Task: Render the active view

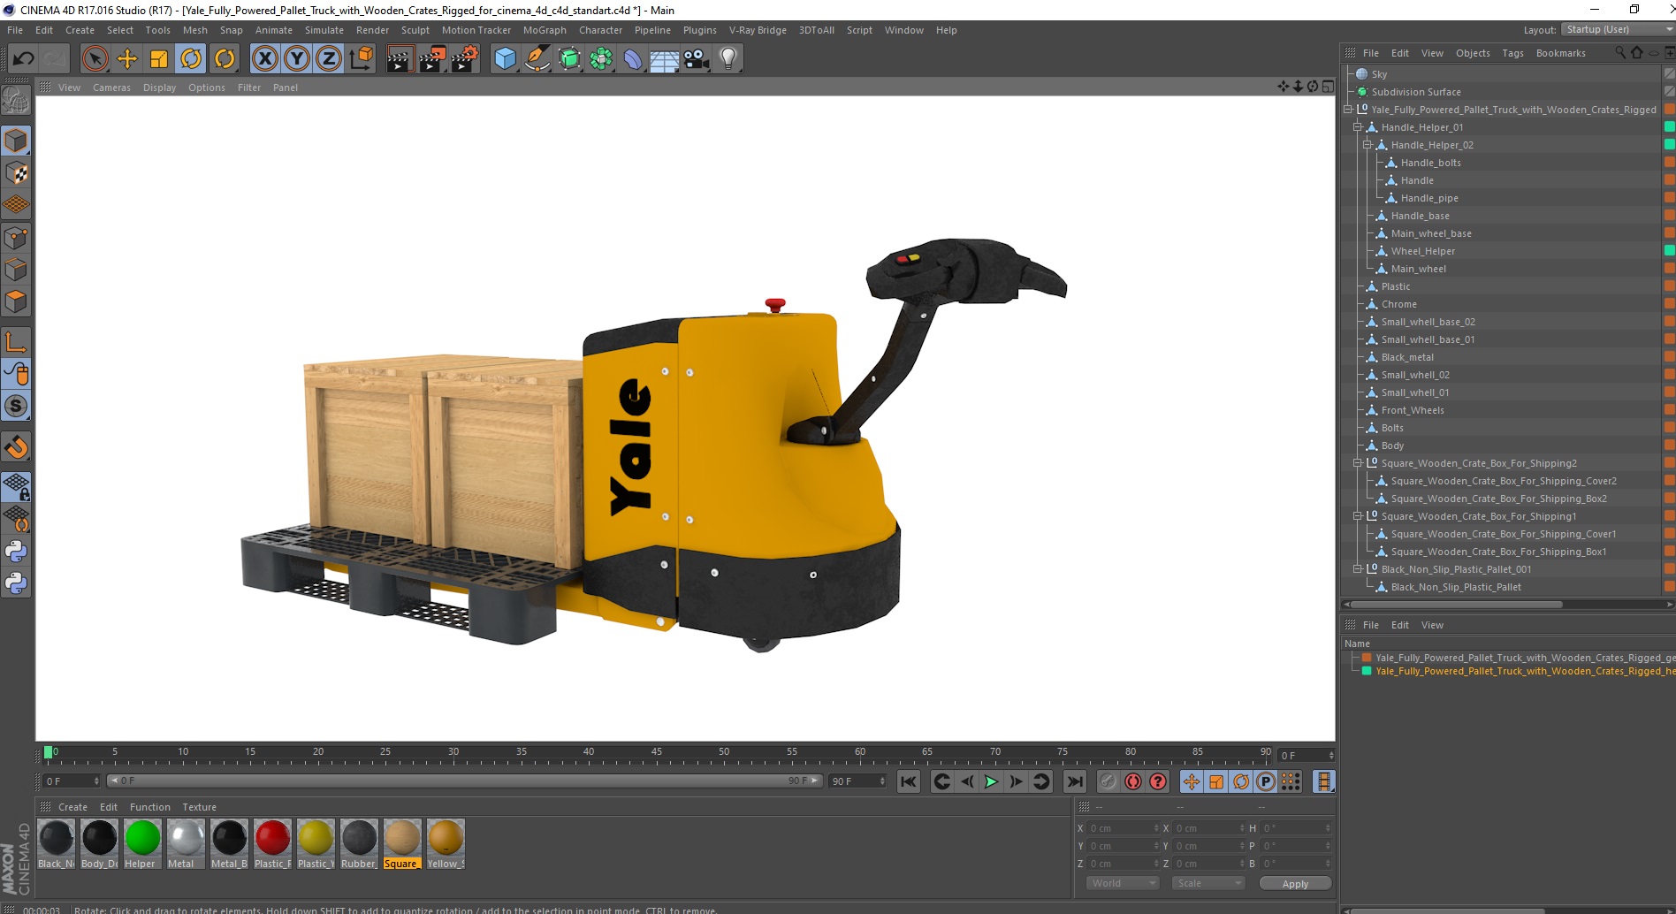Action: click(x=400, y=59)
